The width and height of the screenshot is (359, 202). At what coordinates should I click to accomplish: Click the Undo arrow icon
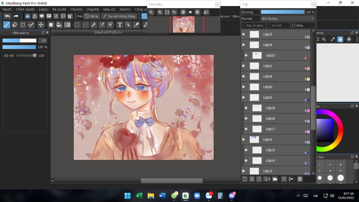pyautogui.click(x=7, y=16)
